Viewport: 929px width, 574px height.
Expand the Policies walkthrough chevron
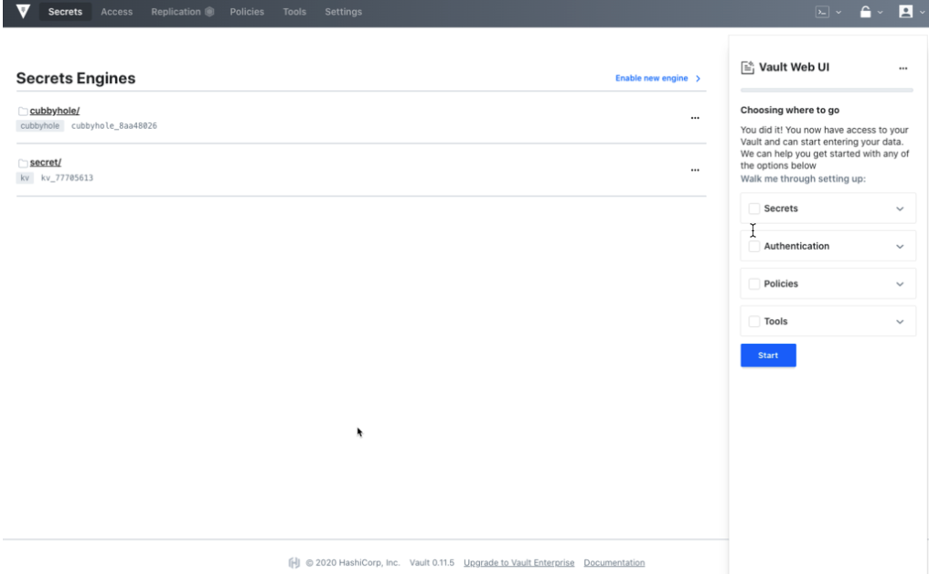[900, 284]
